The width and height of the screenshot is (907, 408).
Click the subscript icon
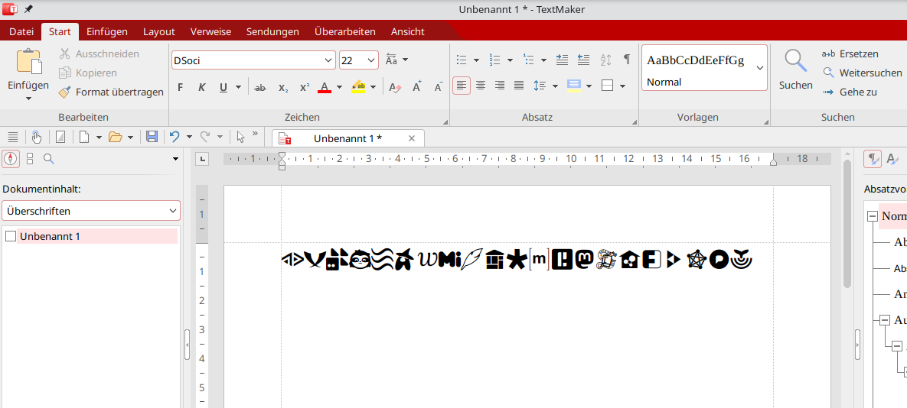tap(282, 87)
